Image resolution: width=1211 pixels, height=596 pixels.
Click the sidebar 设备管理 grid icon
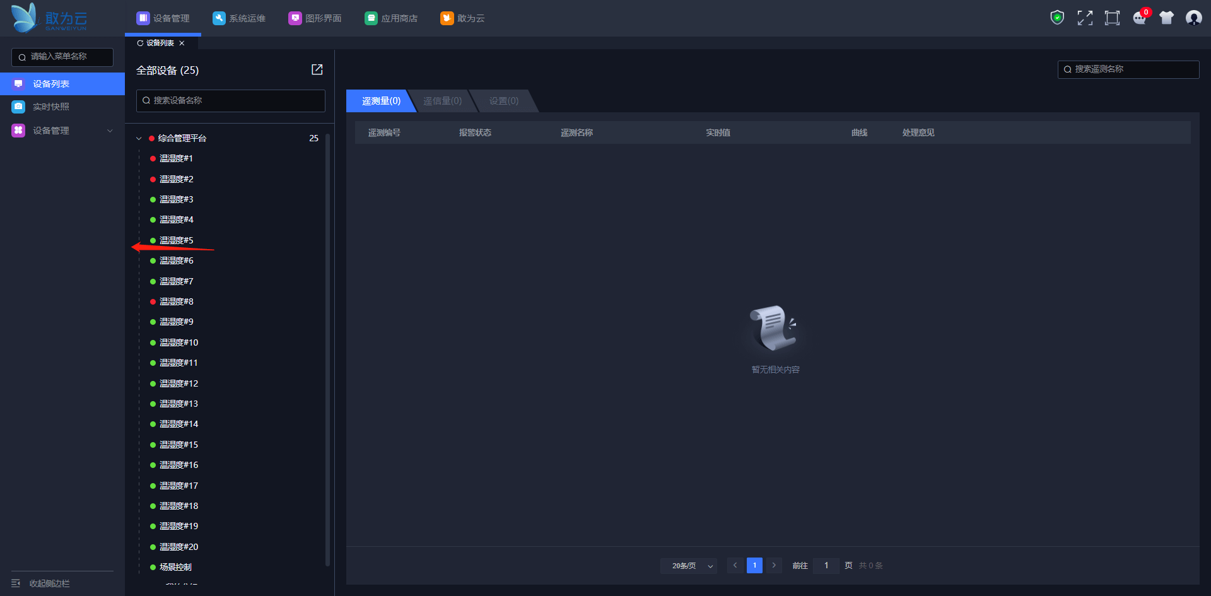18,131
